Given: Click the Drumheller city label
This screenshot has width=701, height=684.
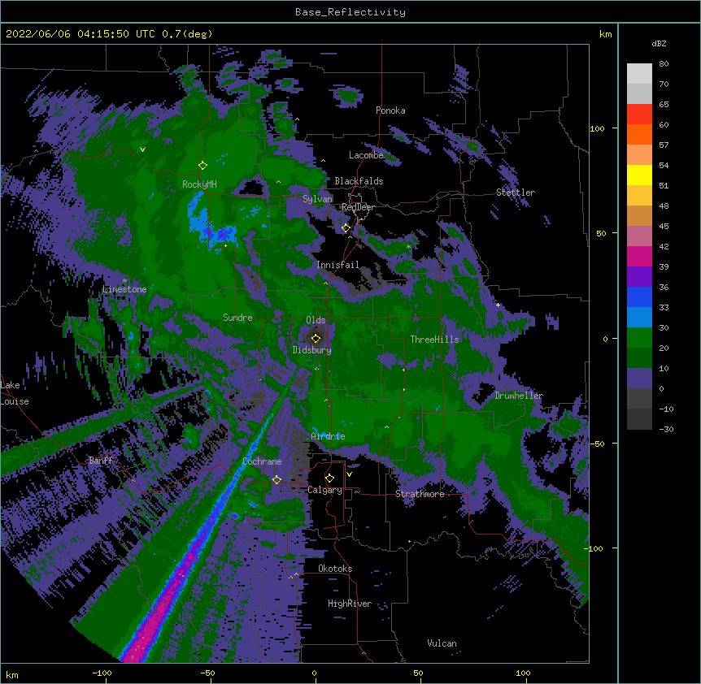Looking at the screenshot, I should pyautogui.click(x=519, y=396).
